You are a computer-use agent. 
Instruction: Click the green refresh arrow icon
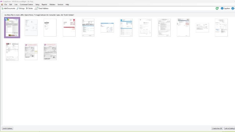tap(217, 8)
